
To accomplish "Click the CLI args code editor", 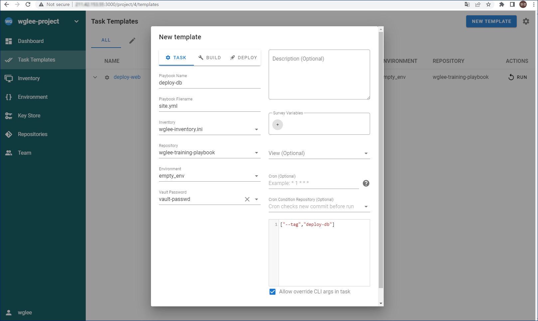I will (319, 253).
